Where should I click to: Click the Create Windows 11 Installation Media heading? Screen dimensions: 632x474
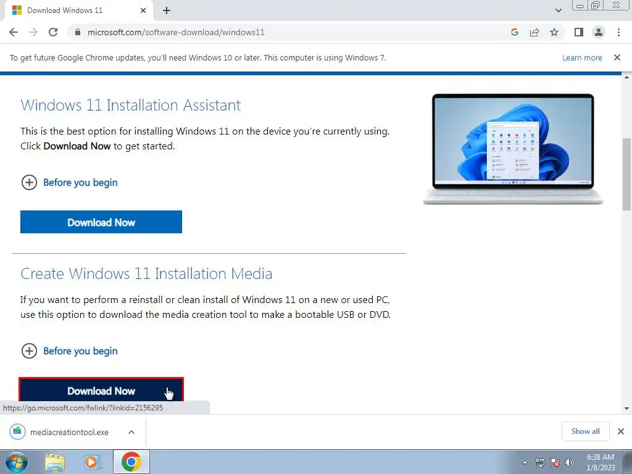146,273
